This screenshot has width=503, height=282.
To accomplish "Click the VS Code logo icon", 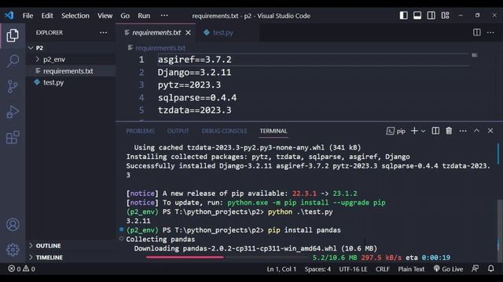I will (9, 16).
